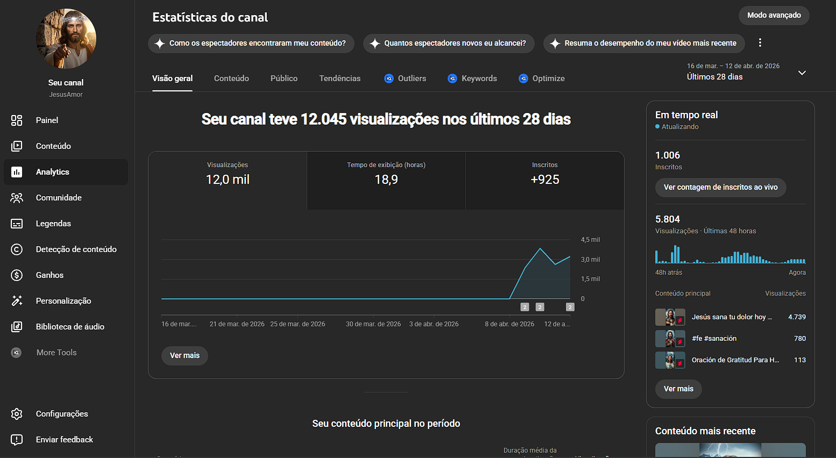836x458 pixels.
Task: Click the 'Jesús sana tu dolor hoy ...' title
Action: click(732, 317)
